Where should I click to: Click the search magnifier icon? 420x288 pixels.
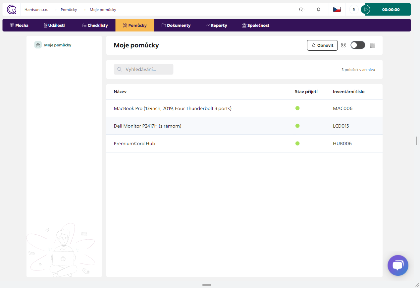(x=120, y=69)
